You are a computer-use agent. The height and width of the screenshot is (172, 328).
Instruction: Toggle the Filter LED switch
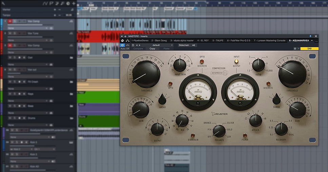pos(245,135)
